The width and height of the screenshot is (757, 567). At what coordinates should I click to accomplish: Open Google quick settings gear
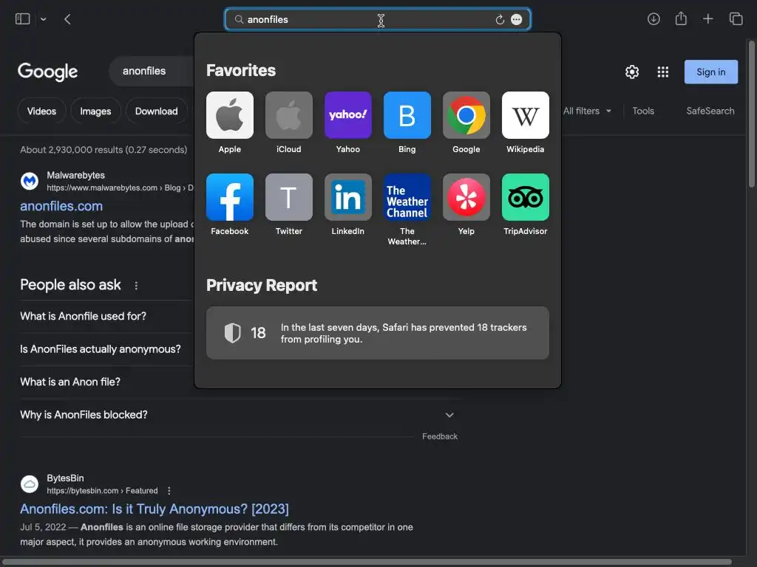click(632, 72)
